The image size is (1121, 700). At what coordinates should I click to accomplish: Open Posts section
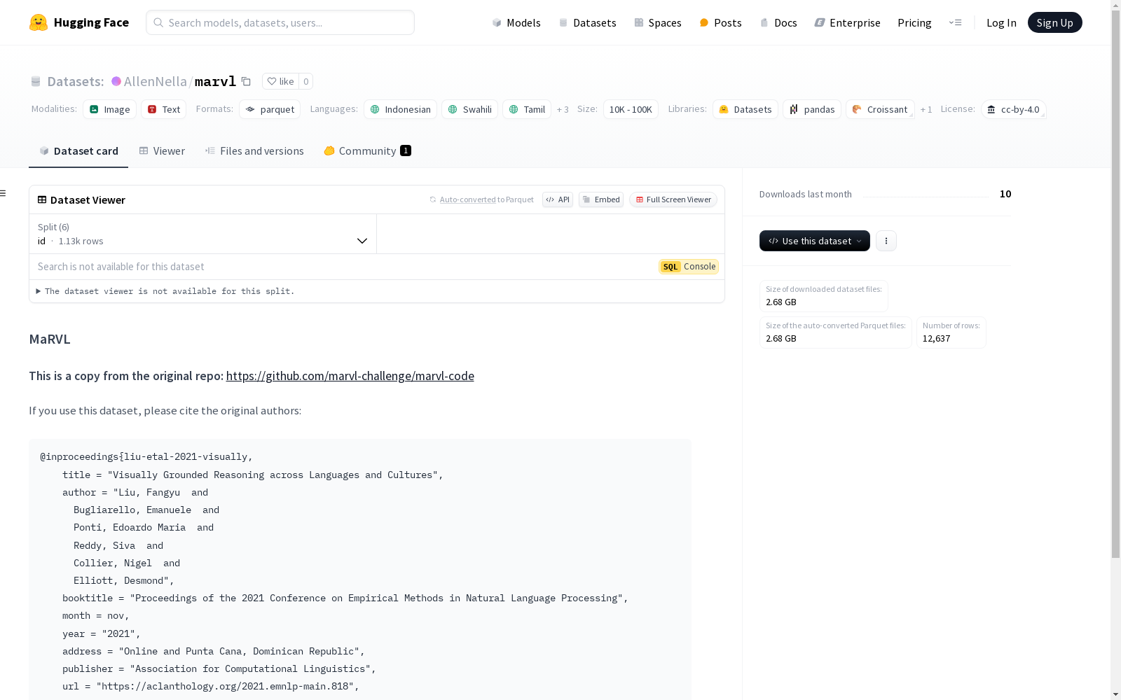720,22
